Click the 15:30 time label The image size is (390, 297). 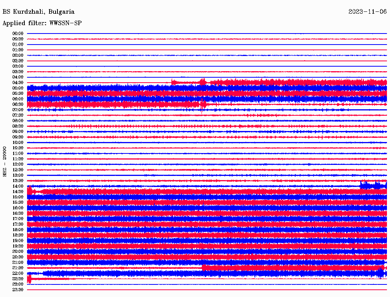18,203
